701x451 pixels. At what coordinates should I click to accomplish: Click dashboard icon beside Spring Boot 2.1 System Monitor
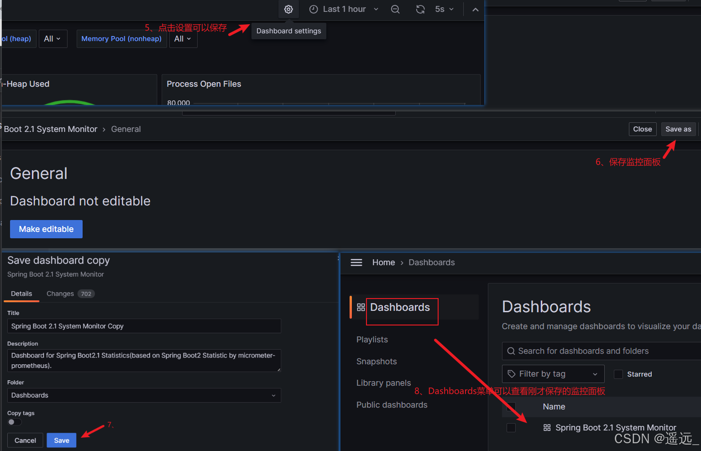[x=547, y=428]
